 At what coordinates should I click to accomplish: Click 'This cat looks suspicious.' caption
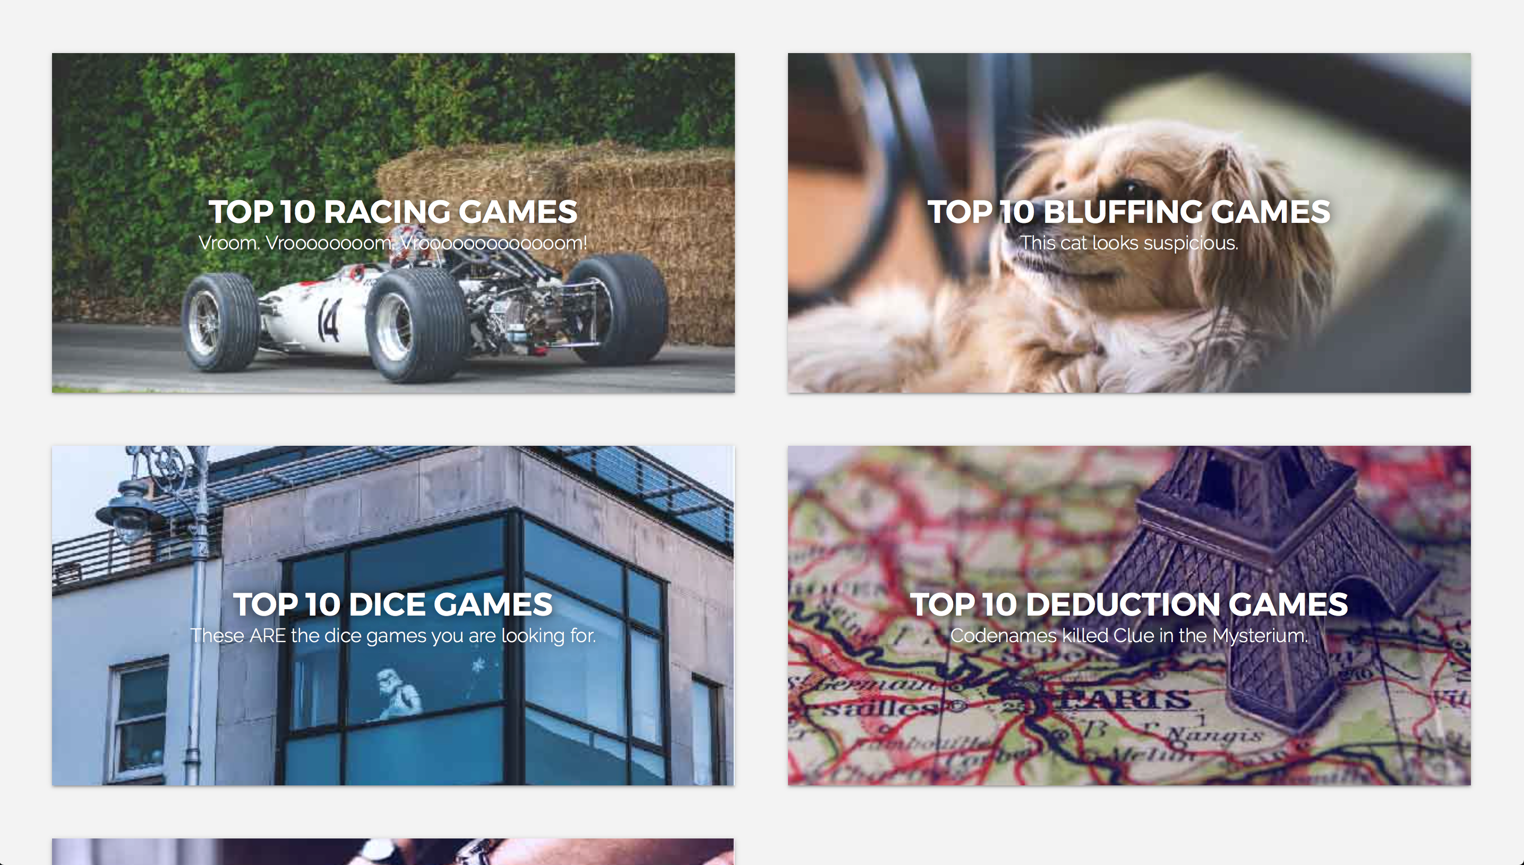click(1129, 243)
